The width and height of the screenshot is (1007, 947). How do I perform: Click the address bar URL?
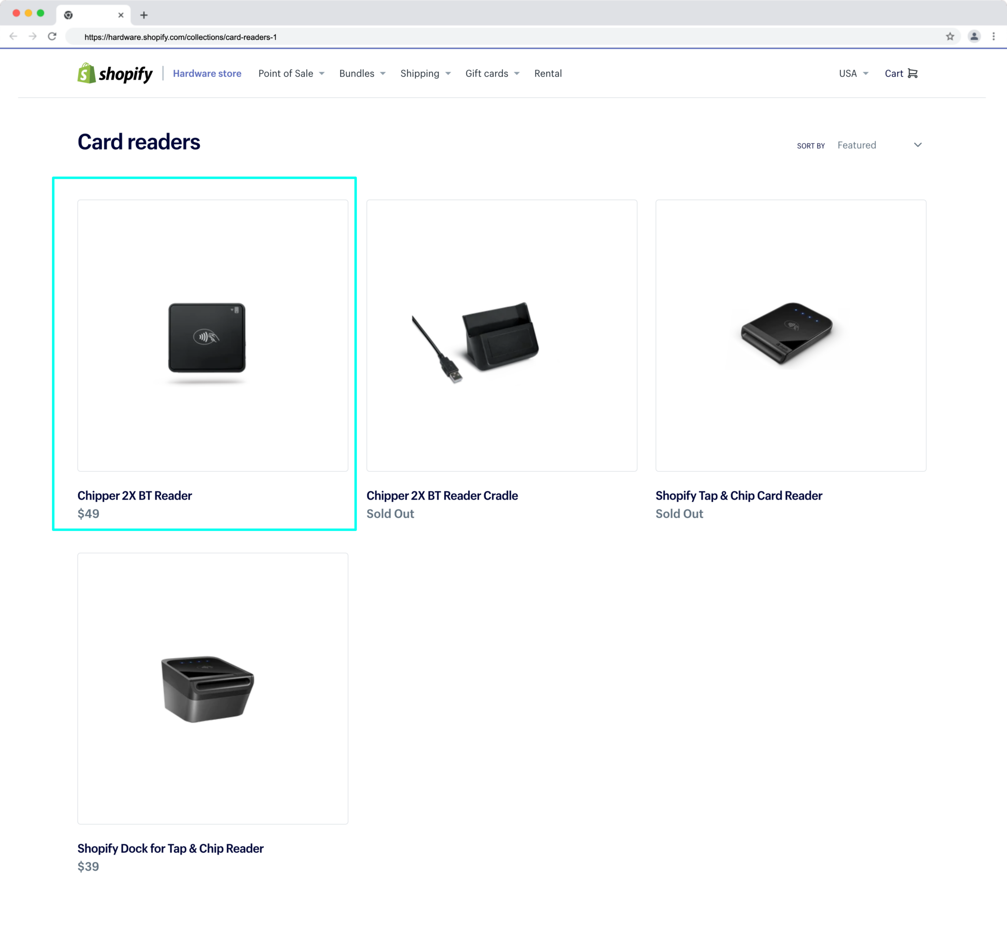(x=180, y=36)
